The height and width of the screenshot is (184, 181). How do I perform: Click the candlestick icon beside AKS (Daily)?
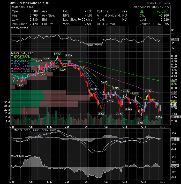12,53
